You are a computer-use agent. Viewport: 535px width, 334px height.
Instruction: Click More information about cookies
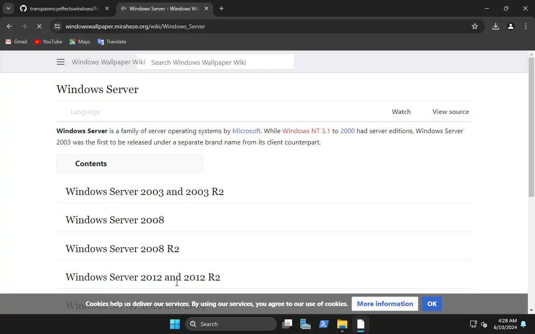pyautogui.click(x=385, y=304)
